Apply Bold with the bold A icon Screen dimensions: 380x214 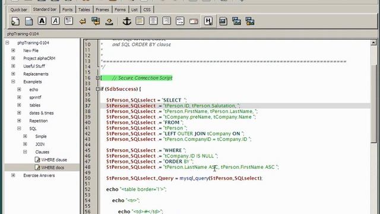(x=42, y=21)
